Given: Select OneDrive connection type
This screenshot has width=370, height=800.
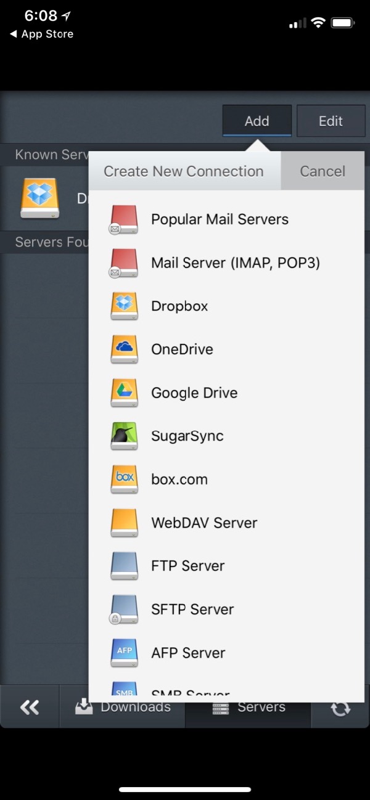Looking at the screenshot, I should click(226, 349).
